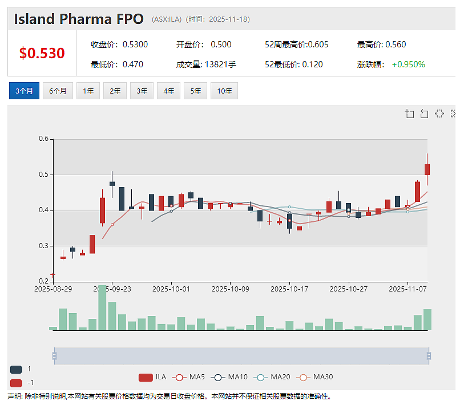Show the 5年 price history
Viewport: 464px width, 405px height.
click(x=196, y=91)
